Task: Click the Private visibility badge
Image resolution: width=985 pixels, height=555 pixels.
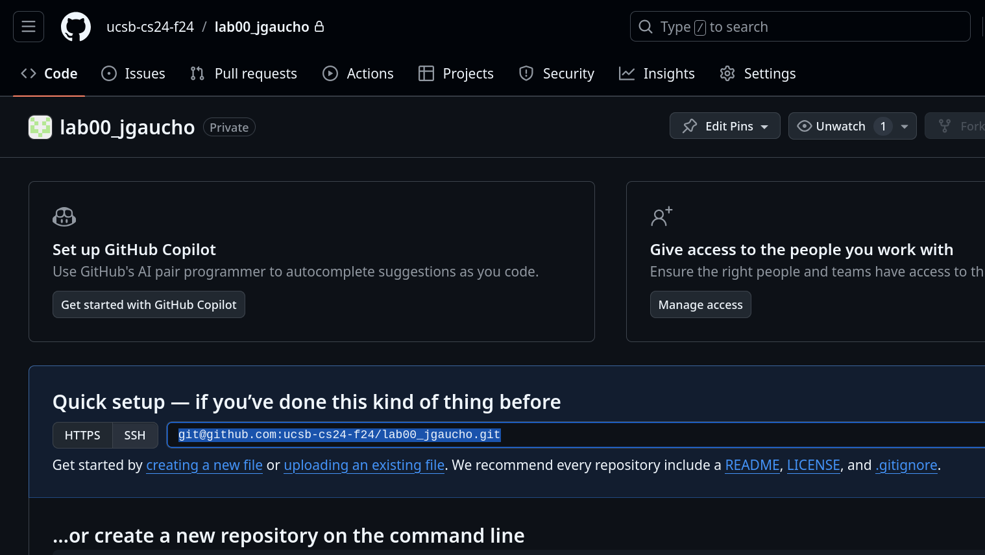Action: pos(229,127)
